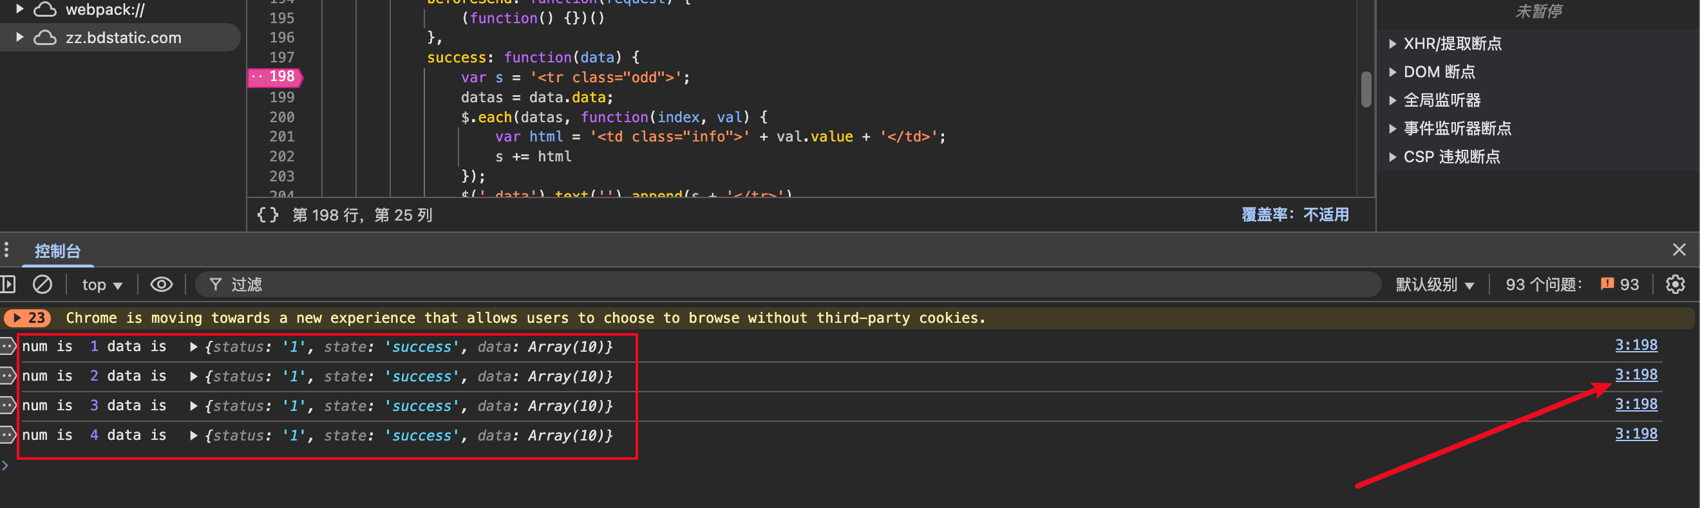
Task: Expand the webpack:// tree node
Action: (20, 9)
